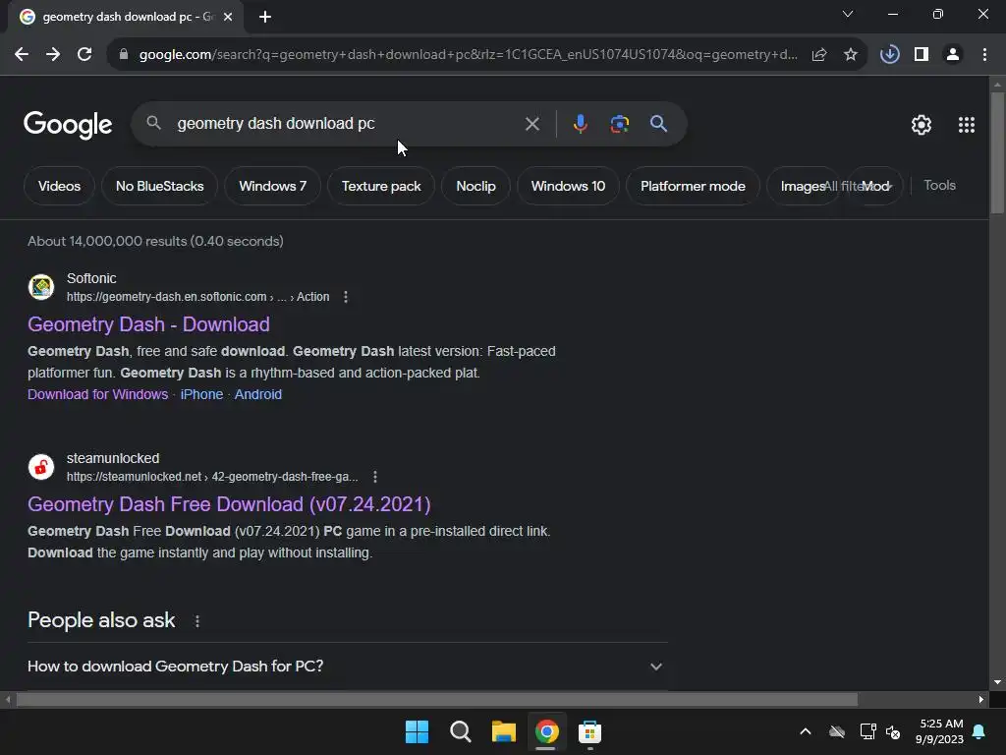Open the new tab plus button
The width and height of the screenshot is (1006, 755).
pyautogui.click(x=265, y=17)
